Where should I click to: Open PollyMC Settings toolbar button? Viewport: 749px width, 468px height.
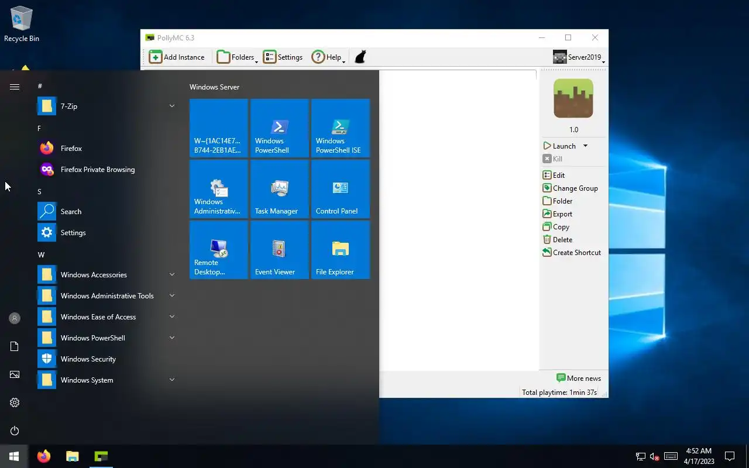[x=283, y=57]
